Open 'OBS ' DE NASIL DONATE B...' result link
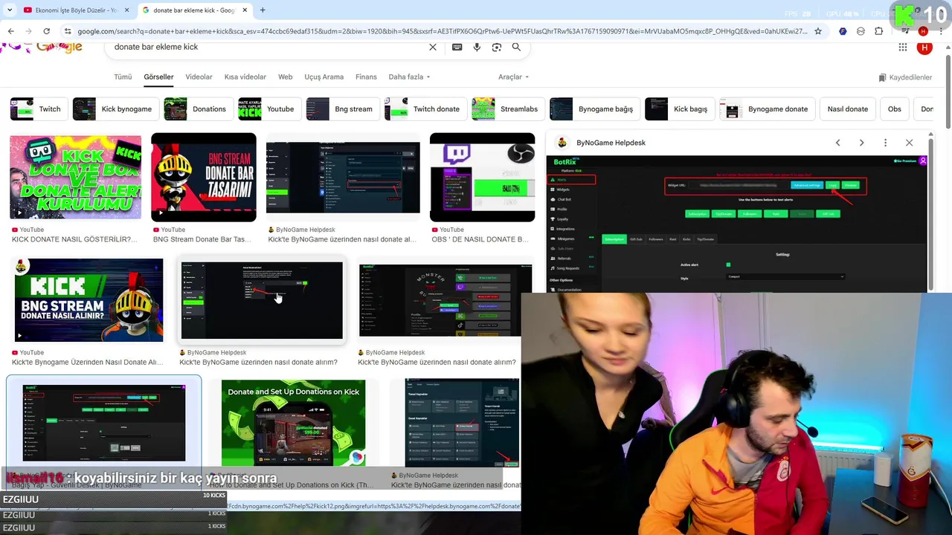Image resolution: width=952 pixels, height=535 pixels. pos(480,239)
